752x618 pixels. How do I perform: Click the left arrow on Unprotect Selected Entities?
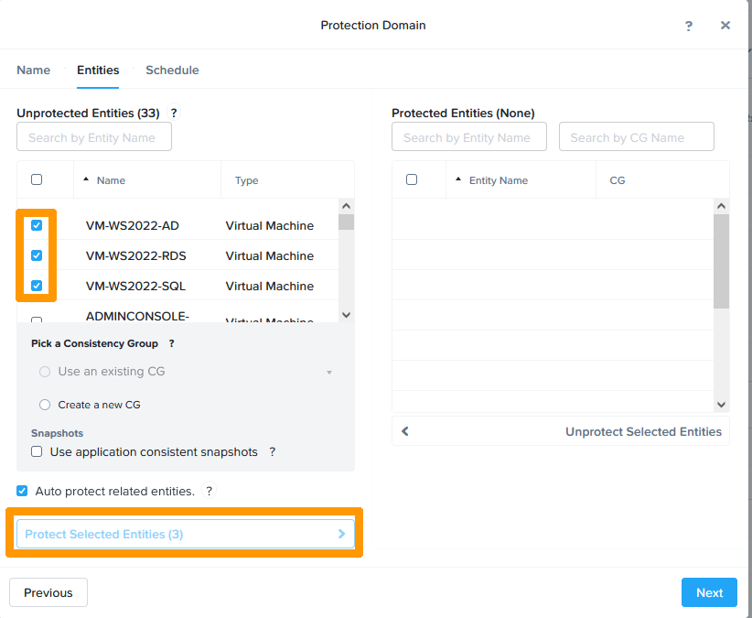tap(405, 431)
